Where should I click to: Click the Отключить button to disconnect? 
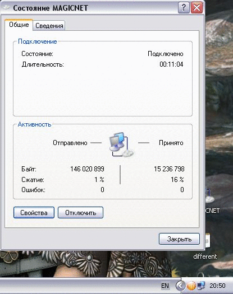coord(80,213)
